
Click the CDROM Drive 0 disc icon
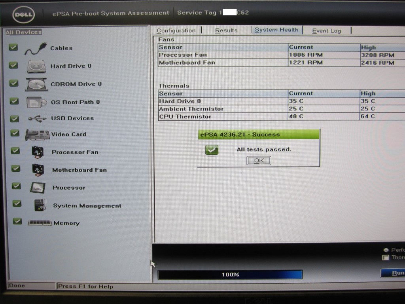(36, 84)
